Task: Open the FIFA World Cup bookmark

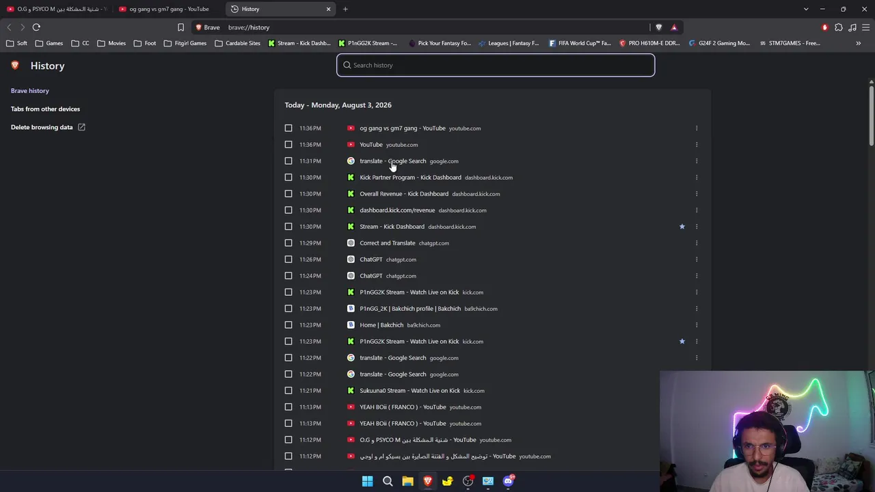Action: tap(580, 43)
